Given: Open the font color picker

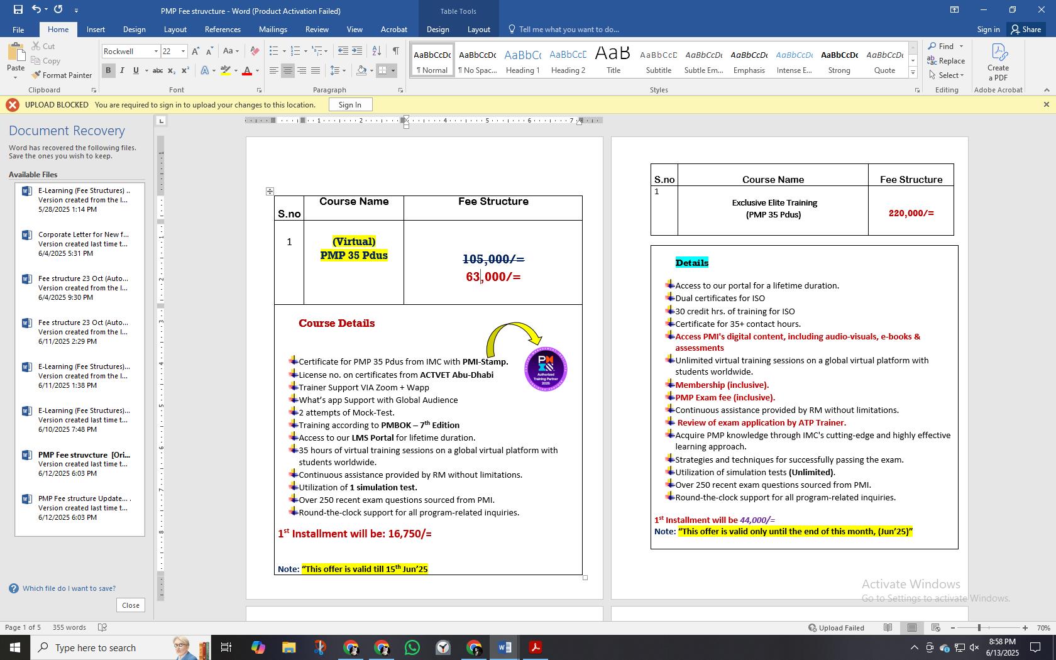Looking at the screenshot, I should click(x=258, y=70).
